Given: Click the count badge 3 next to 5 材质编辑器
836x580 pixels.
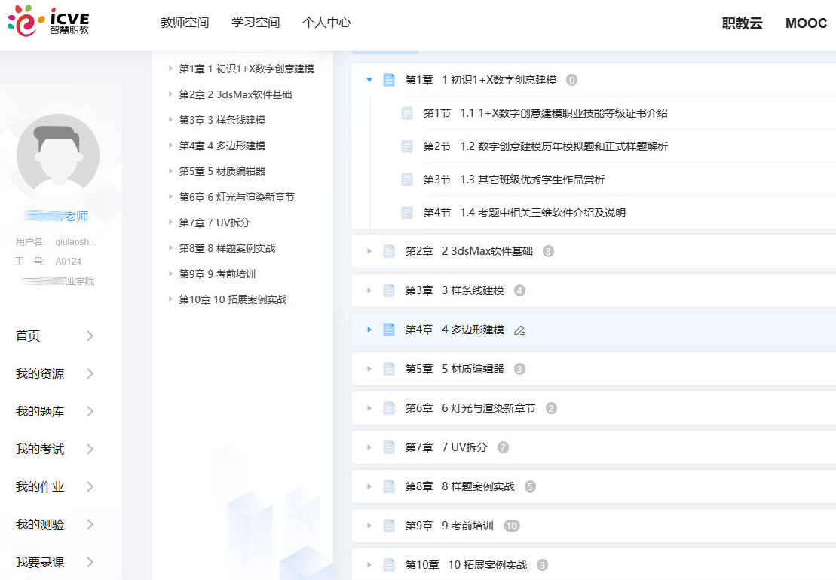Looking at the screenshot, I should point(519,369).
